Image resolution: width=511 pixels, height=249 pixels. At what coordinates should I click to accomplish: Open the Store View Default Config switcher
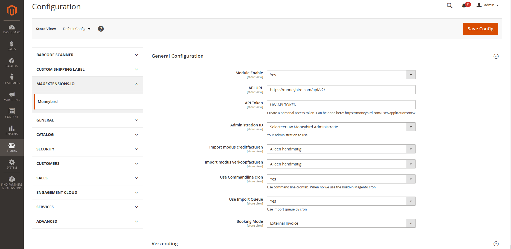pos(77,29)
